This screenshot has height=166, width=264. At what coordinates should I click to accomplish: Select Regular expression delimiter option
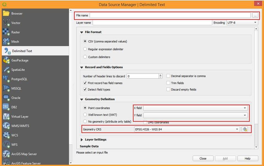point(85,49)
